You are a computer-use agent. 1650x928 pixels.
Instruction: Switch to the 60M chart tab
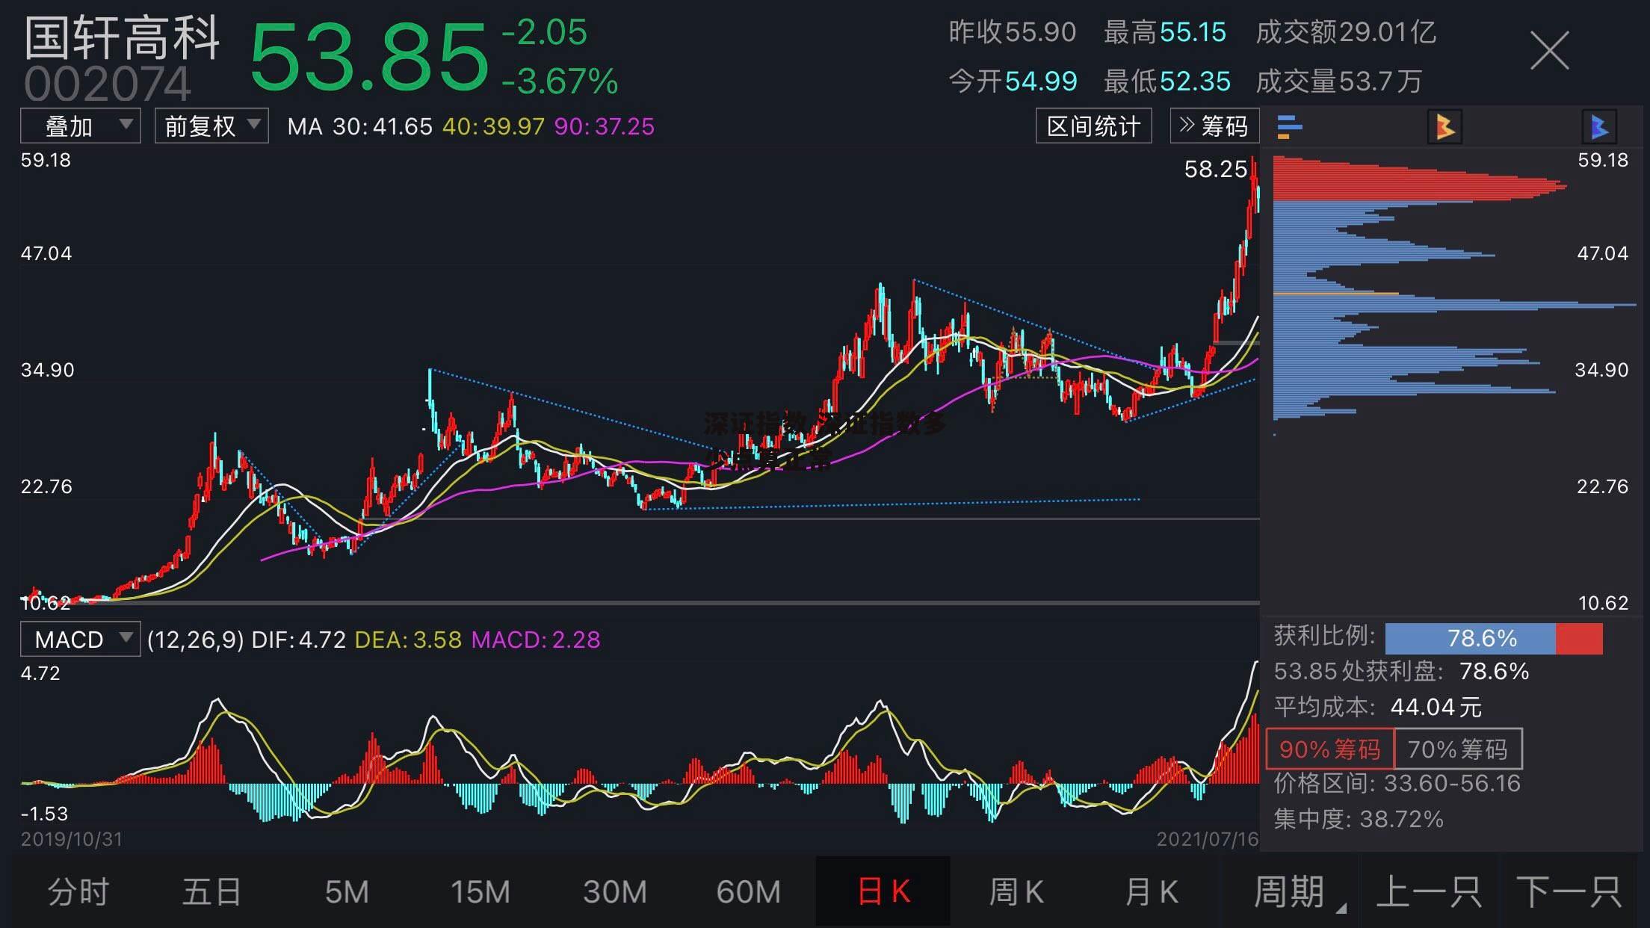(x=748, y=891)
